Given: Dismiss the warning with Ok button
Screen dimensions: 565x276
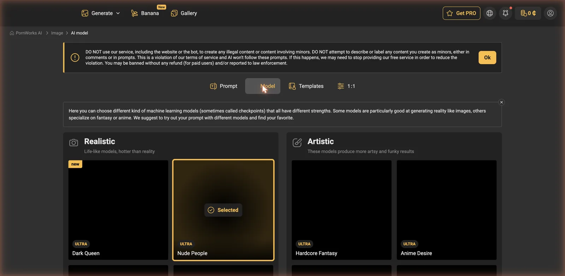Looking at the screenshot, I should click(487, 57).
